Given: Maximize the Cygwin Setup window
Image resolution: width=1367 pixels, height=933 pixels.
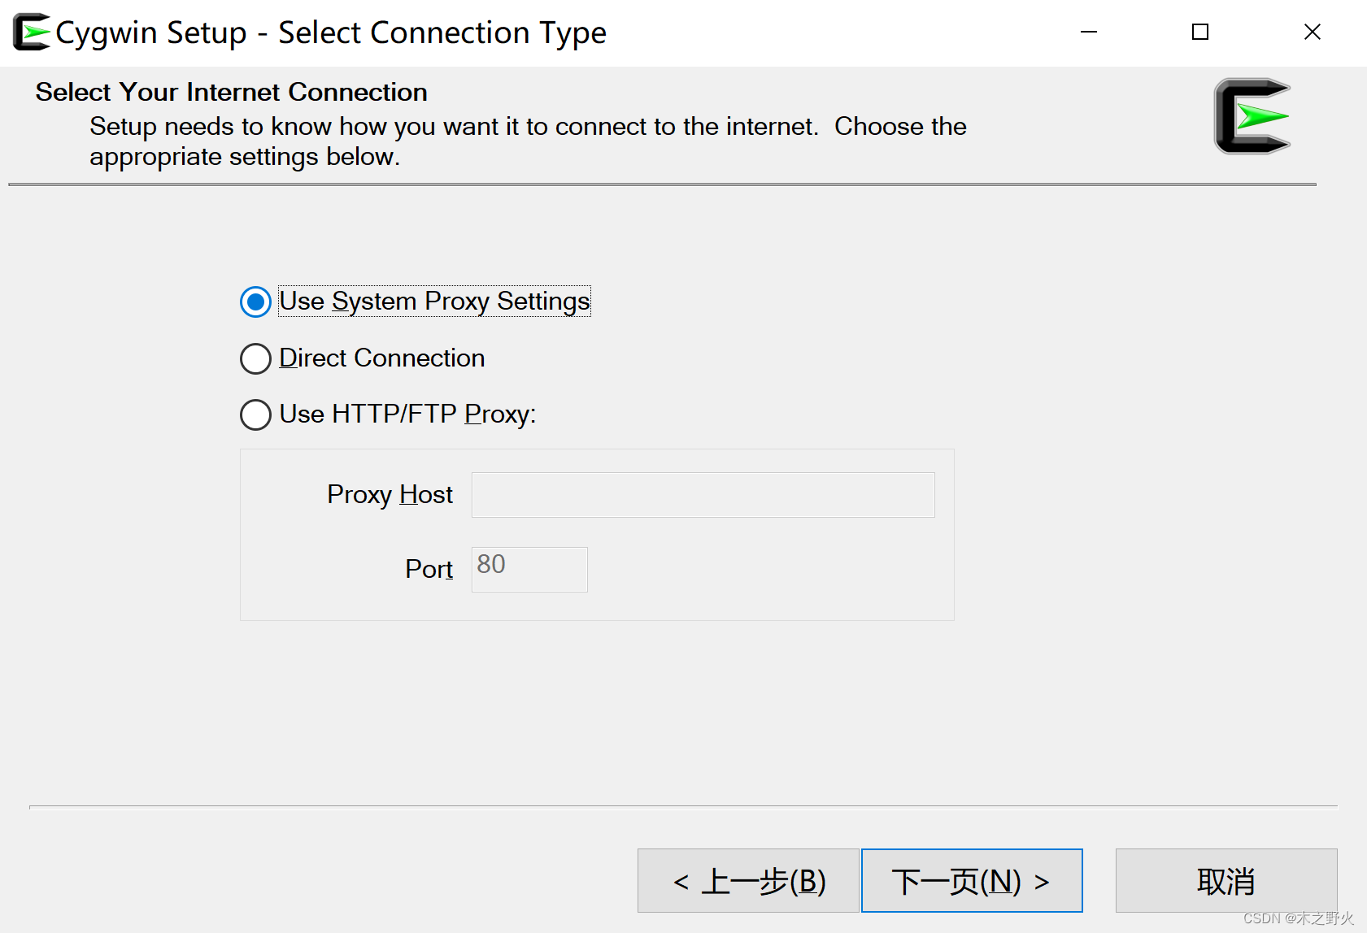Looking at the screenshot, I should (1200, 33).
